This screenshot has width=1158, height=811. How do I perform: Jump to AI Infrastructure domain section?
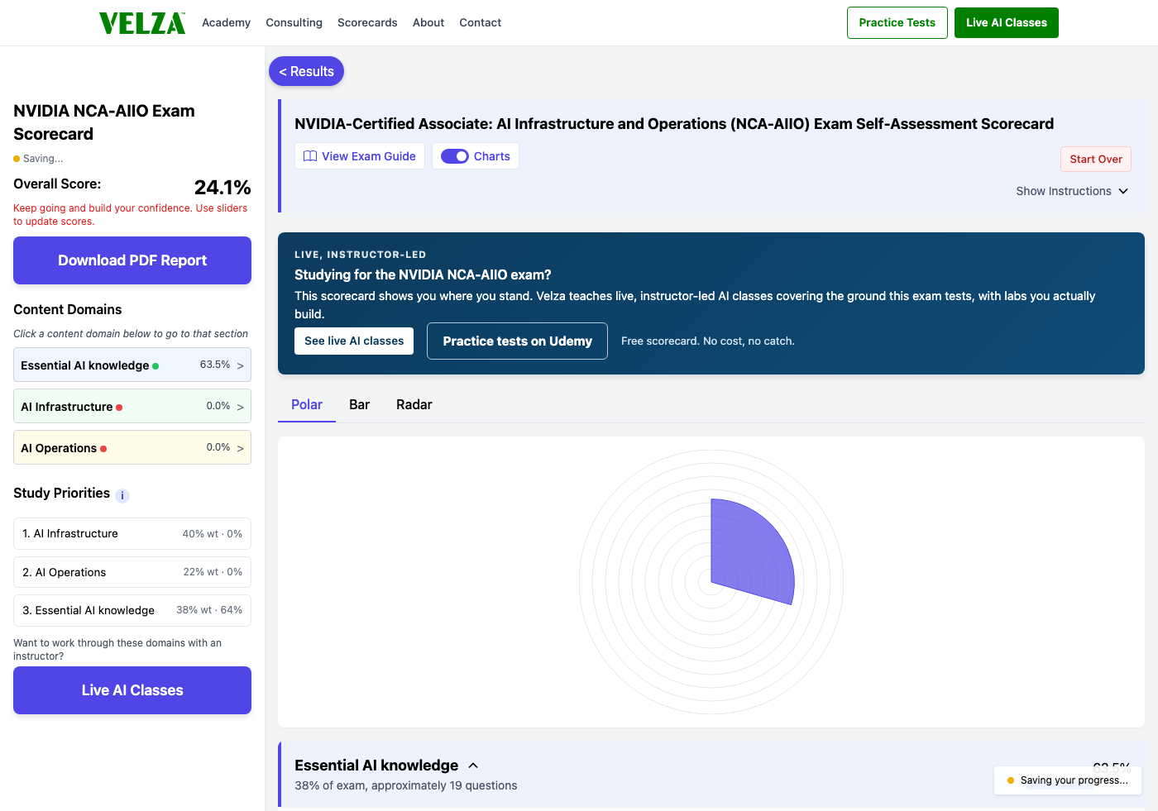pos(132,406)
